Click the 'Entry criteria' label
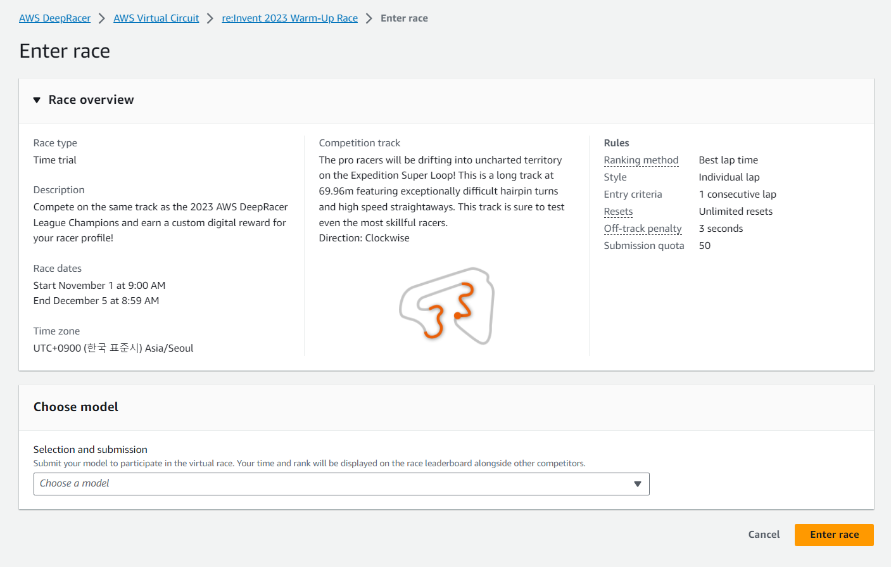 (633, 194)
